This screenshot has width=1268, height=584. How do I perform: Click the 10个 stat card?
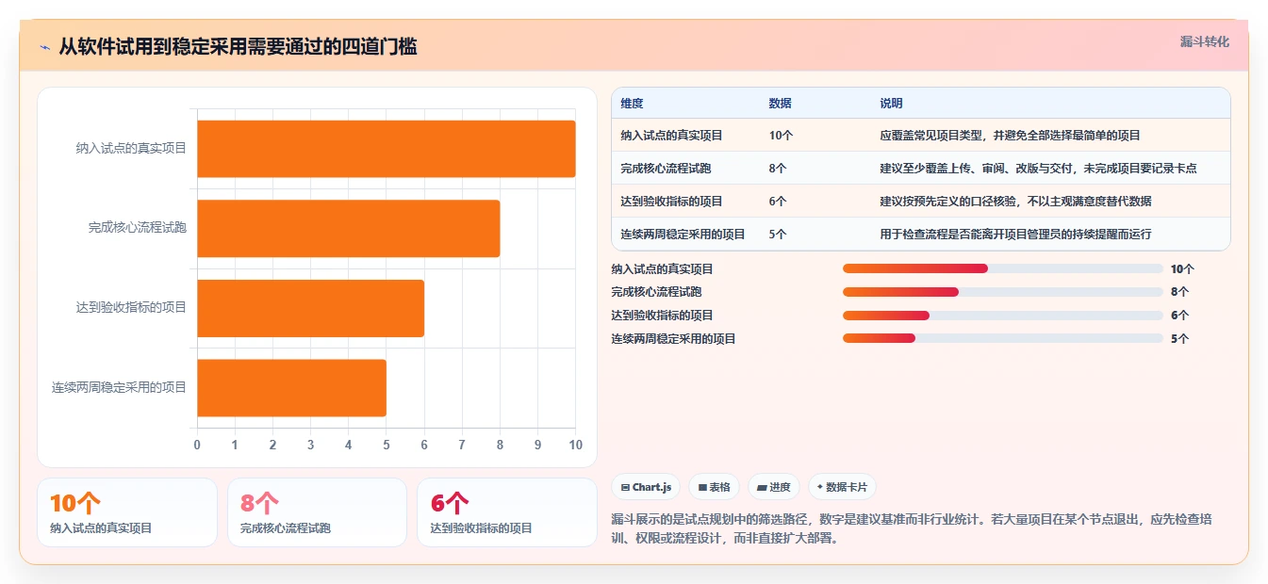pyautogui.click(x=127, y=512)
